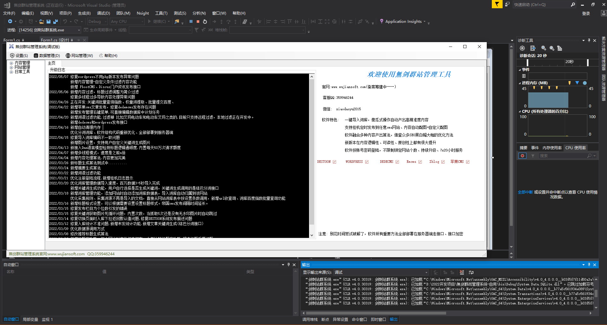The image size is (607, 325).
Task: Expand the 内容管理 tree node
Action: (x=11, y=63)
